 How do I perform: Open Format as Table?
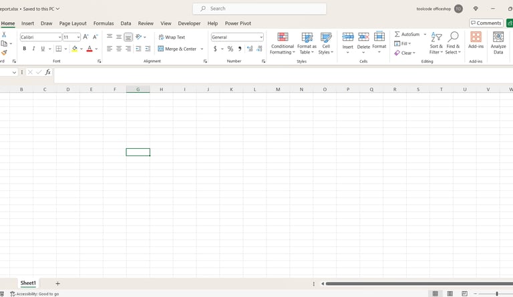[307, 43]
